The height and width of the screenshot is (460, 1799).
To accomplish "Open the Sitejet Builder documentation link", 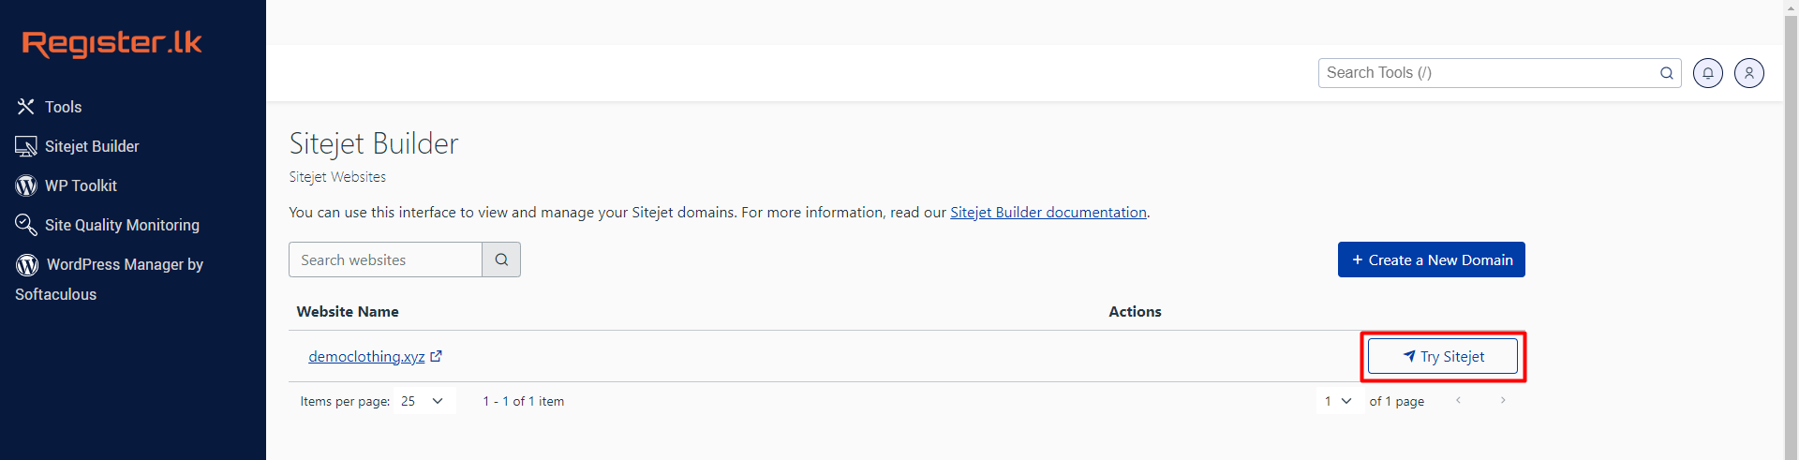I will coord(1048,213).
